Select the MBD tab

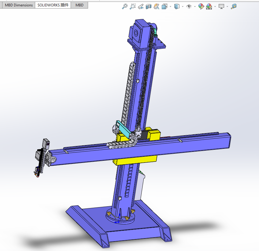(x=80, y=5)
